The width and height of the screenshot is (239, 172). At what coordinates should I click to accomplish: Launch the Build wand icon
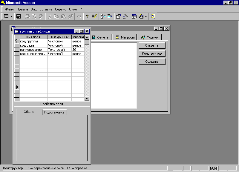[125, 16]
